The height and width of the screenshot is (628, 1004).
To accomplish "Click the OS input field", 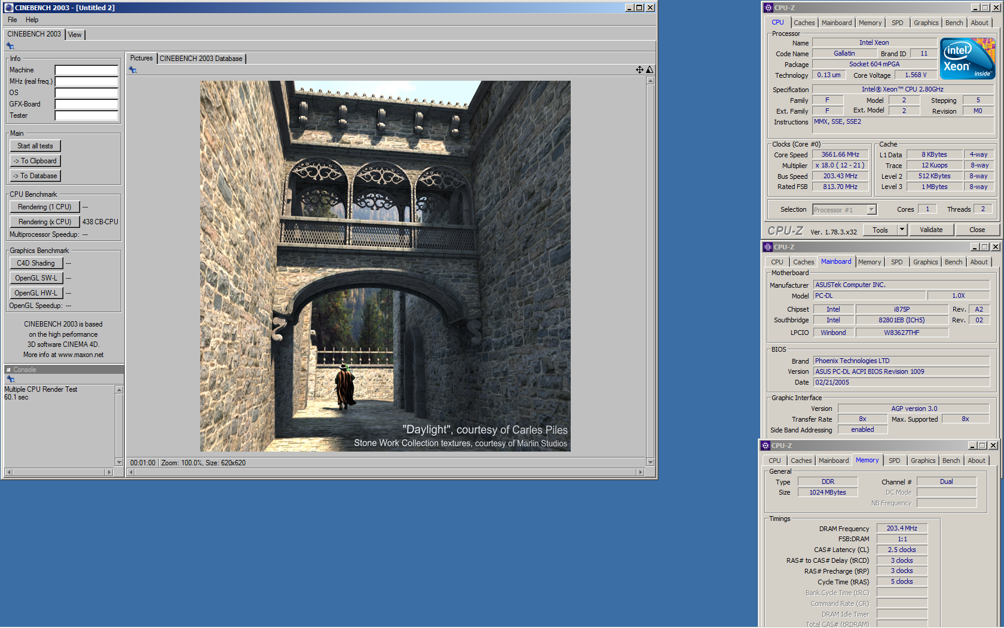I will coord(87,93).
